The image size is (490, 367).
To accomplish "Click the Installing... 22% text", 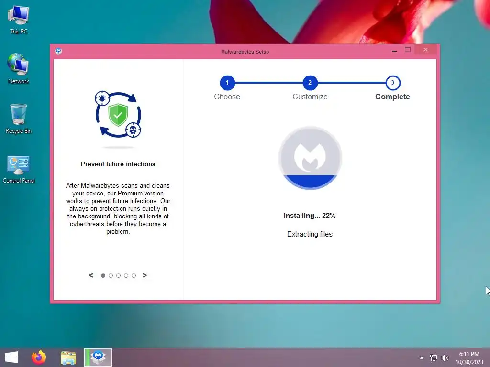I will pos(310,216).
